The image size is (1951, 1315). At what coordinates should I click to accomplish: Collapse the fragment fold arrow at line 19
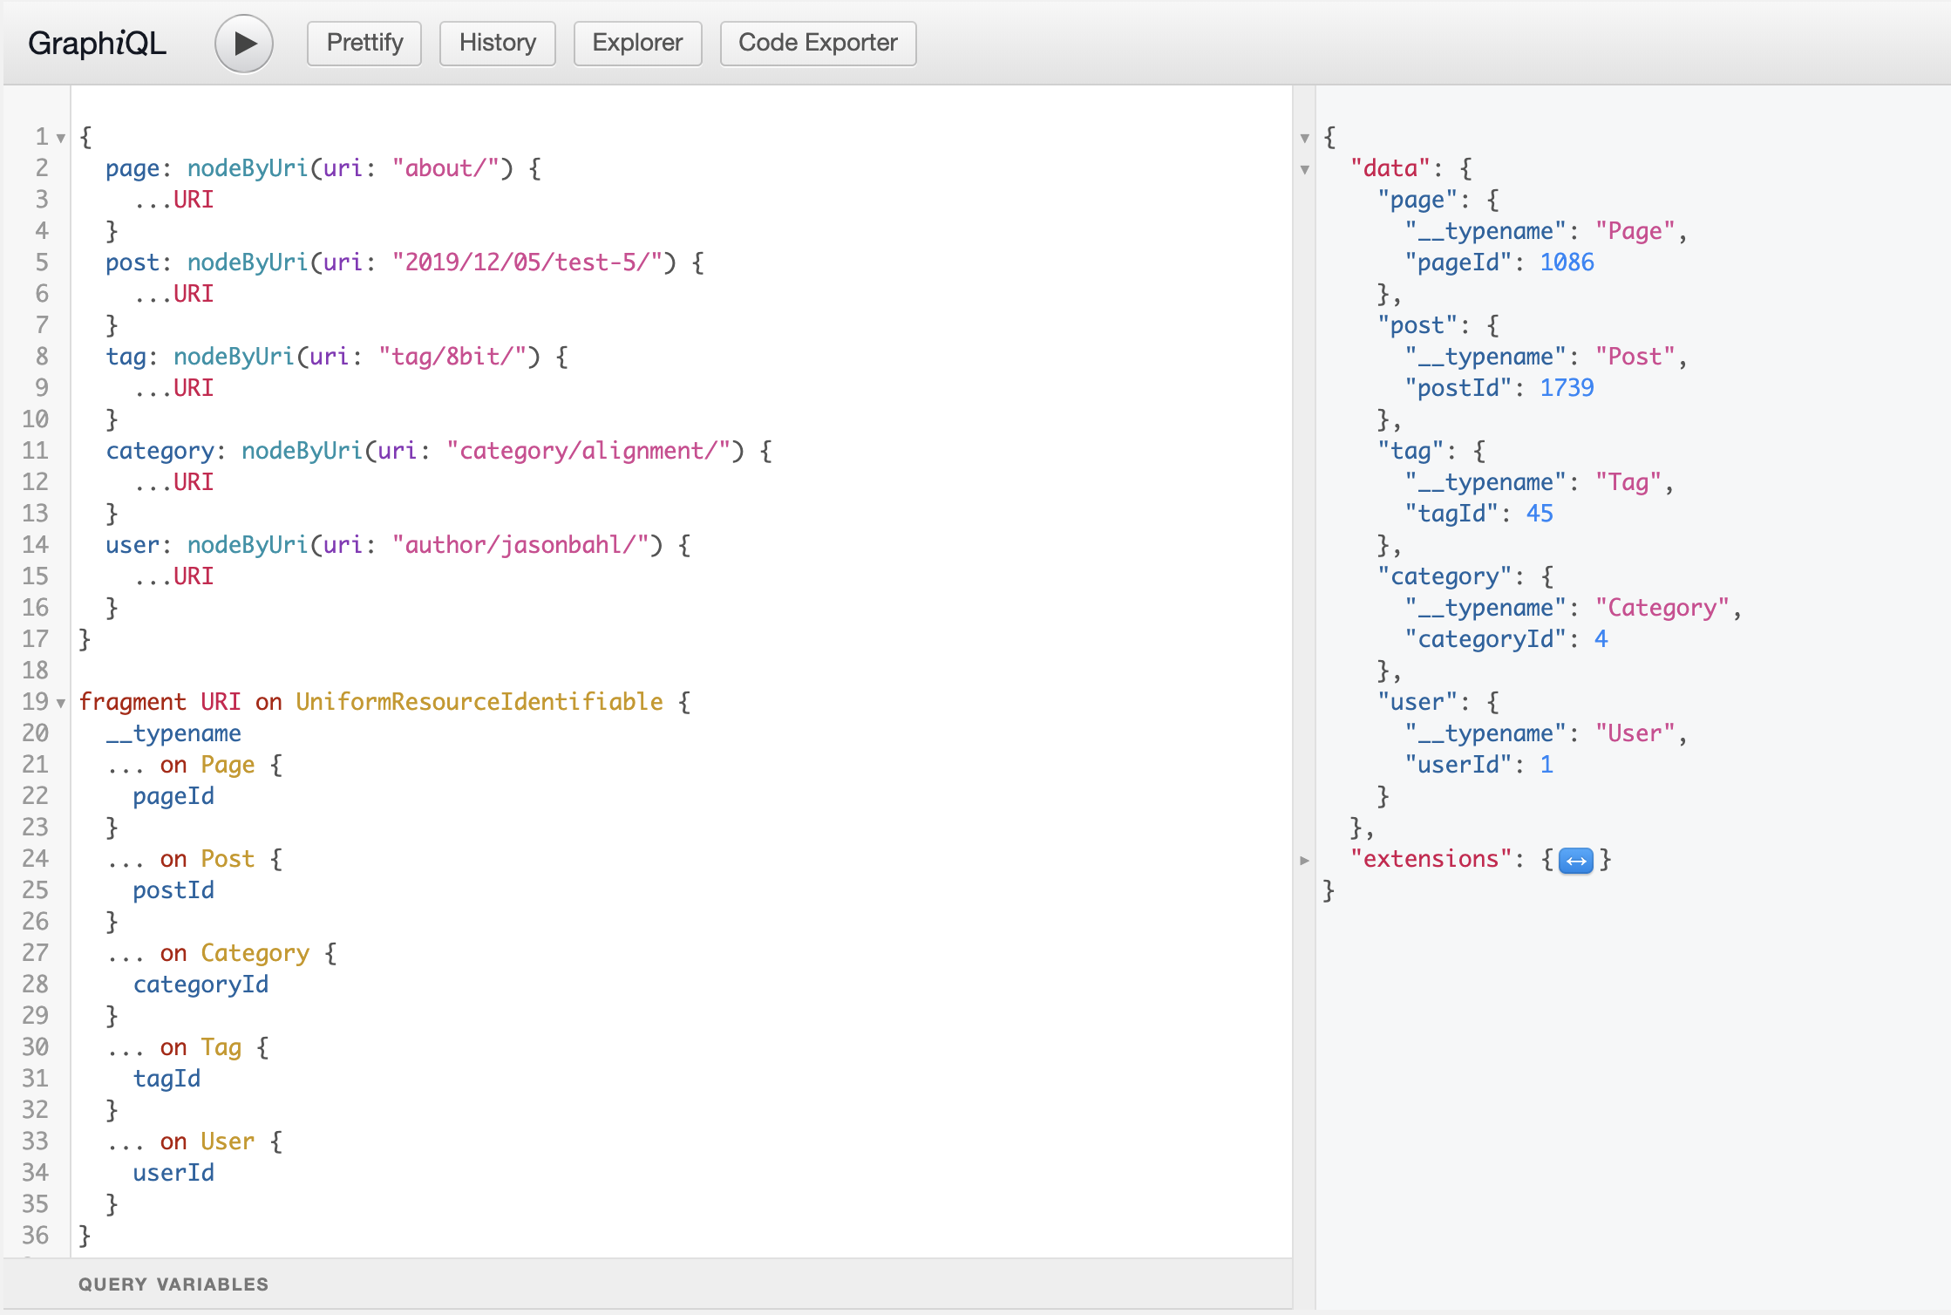click(x=61, y=703)
